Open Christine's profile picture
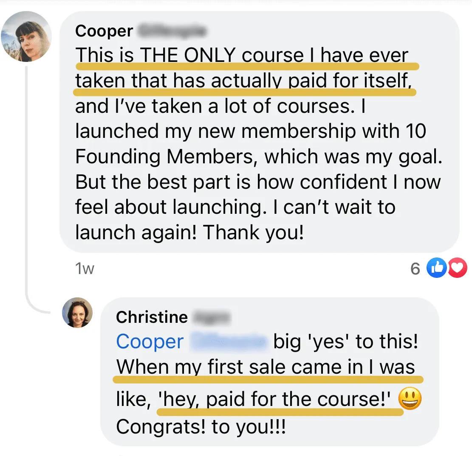This screenshot has width=472, height=456. click(77, 313)
